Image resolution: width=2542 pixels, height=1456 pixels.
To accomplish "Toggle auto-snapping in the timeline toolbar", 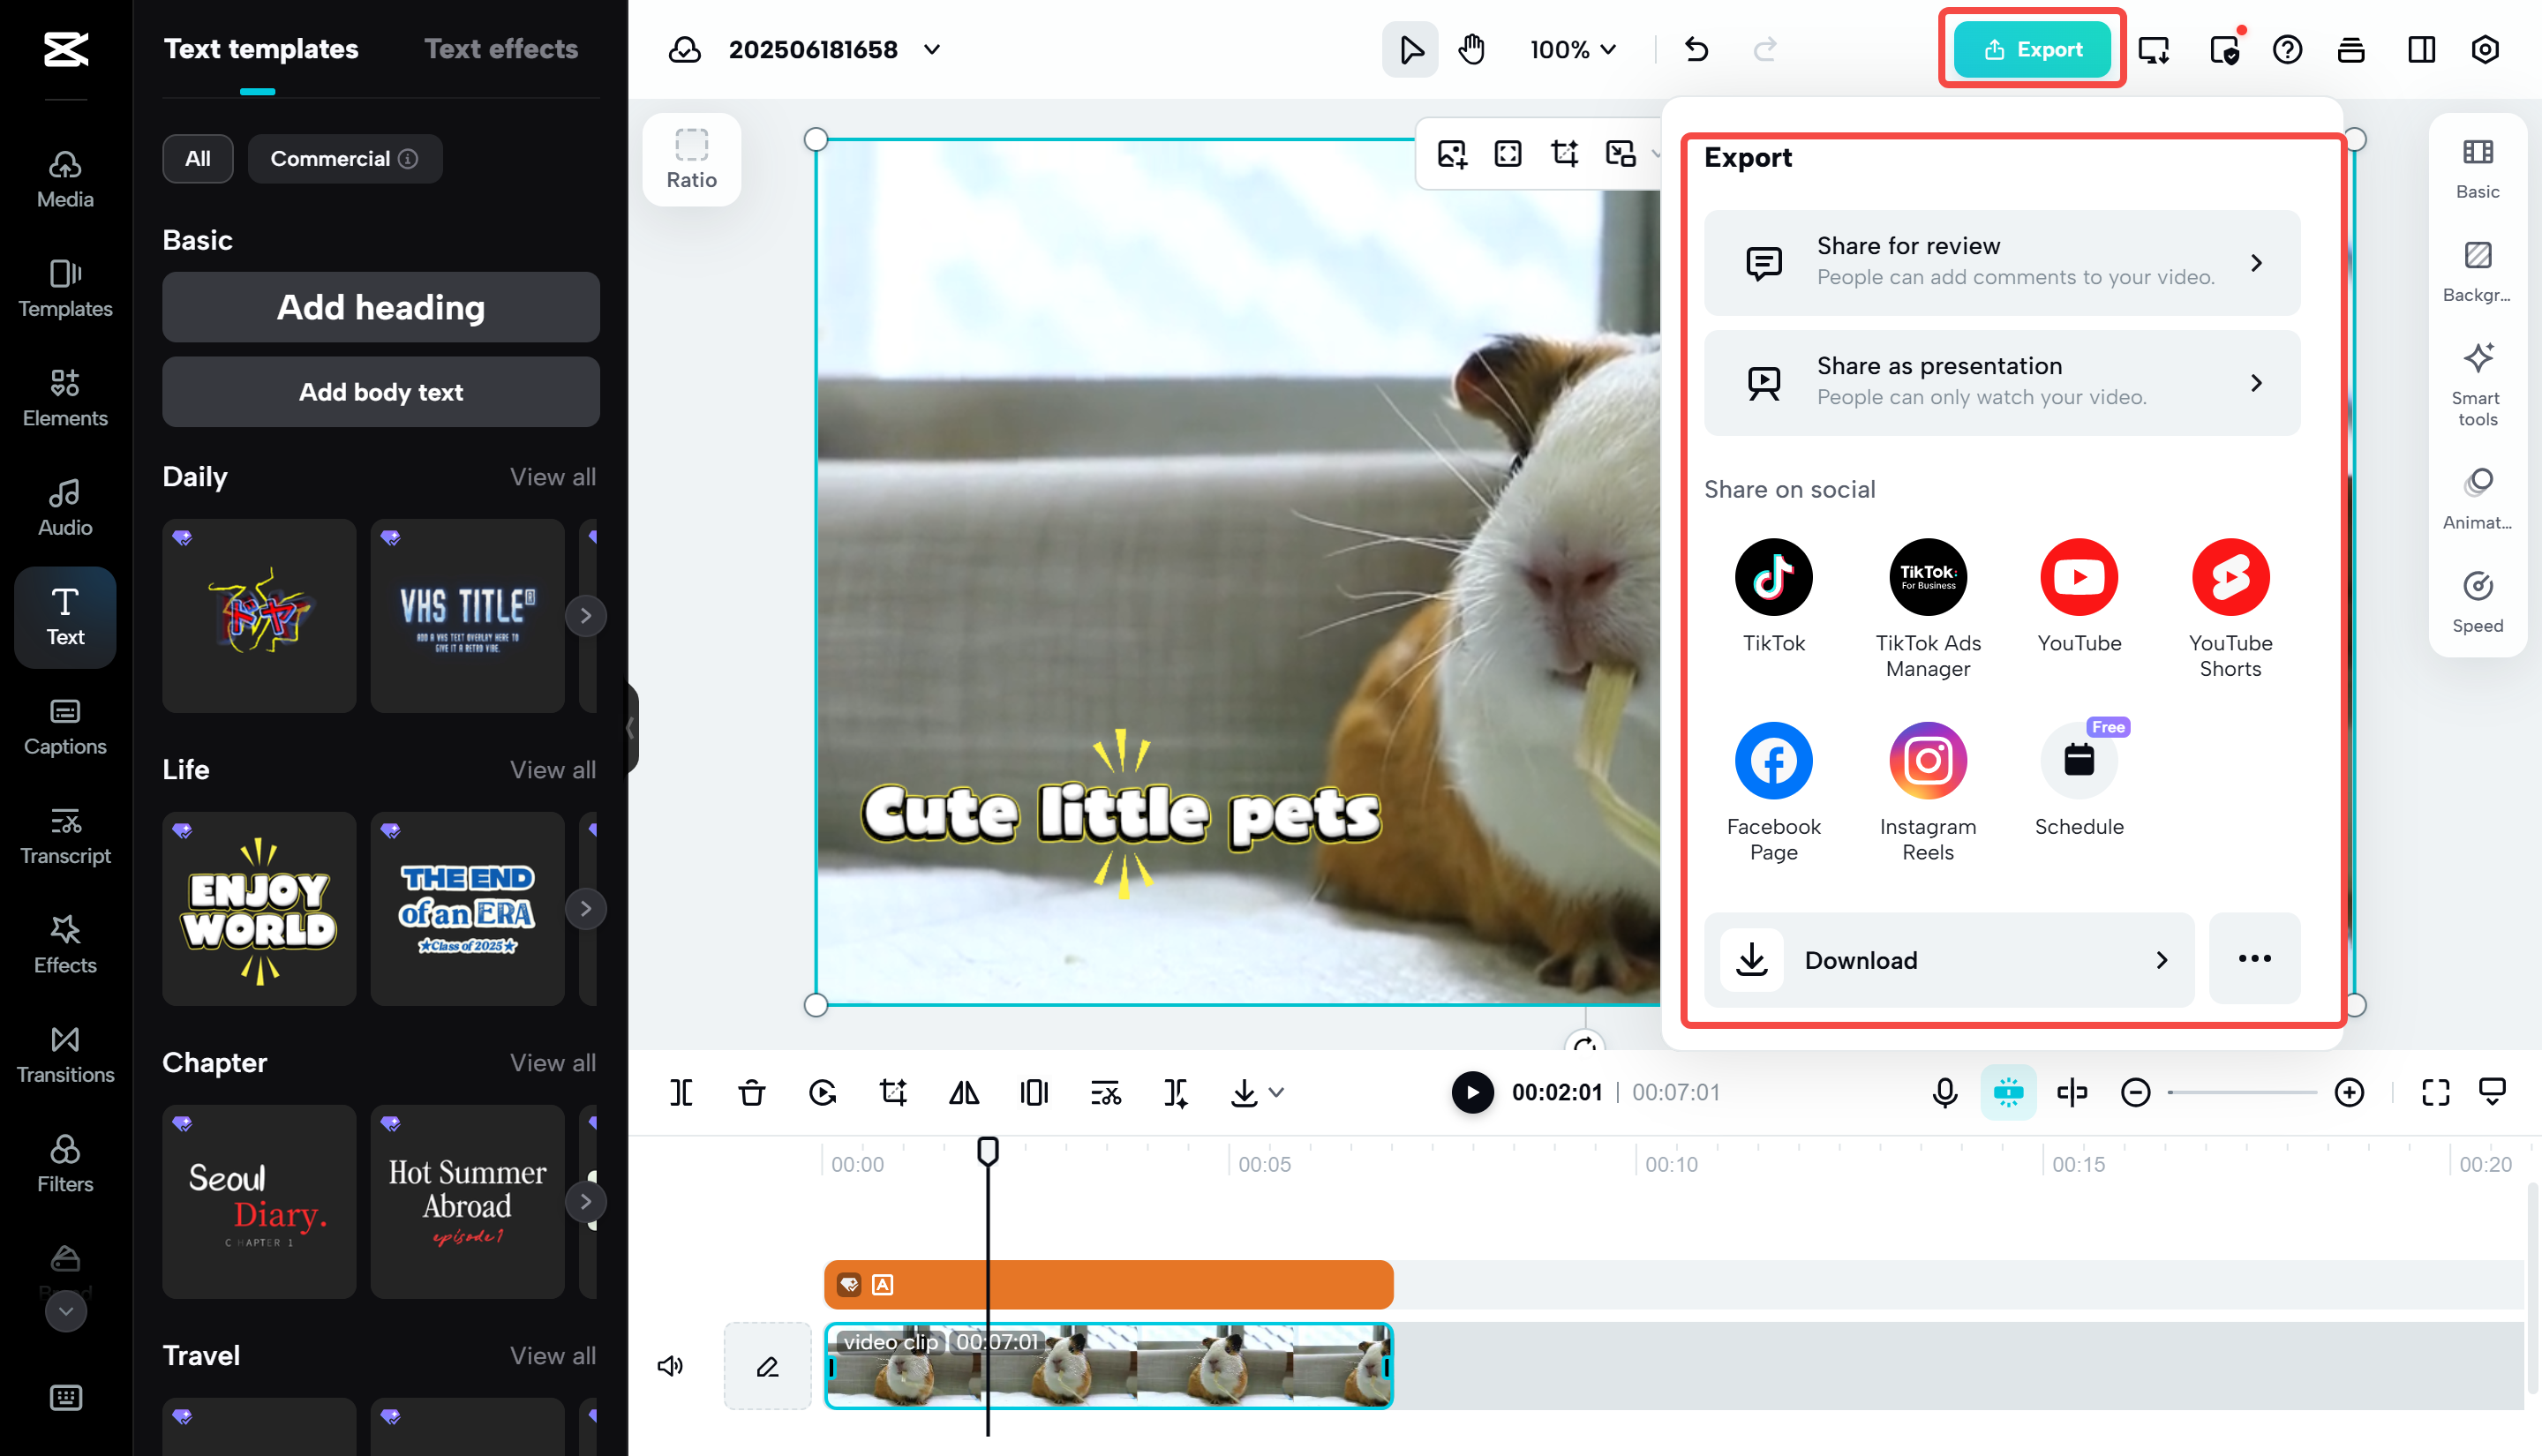I will tap(2008, 1092).
